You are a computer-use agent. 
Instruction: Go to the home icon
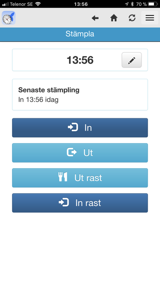click(114, 18)
